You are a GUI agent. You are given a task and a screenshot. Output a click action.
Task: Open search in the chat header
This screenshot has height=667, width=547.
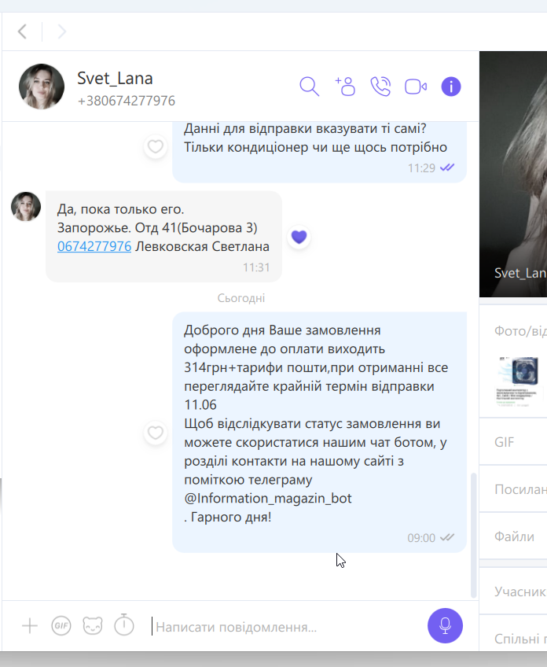point(310,87)
